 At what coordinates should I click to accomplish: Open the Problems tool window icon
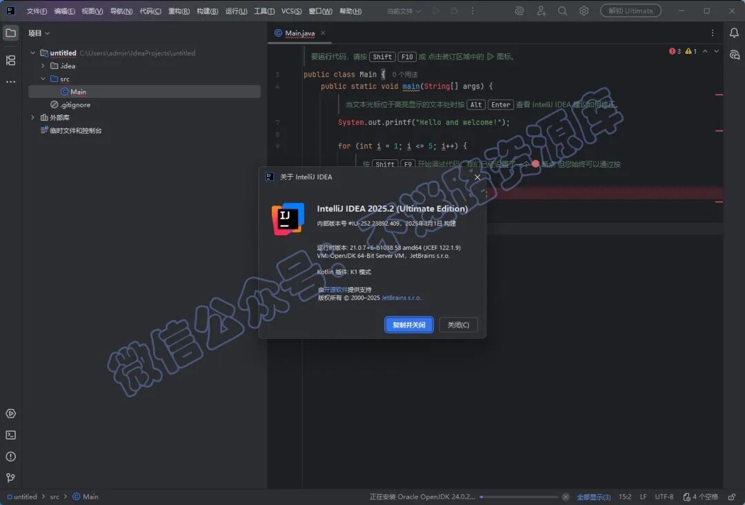tap(10, 457)
